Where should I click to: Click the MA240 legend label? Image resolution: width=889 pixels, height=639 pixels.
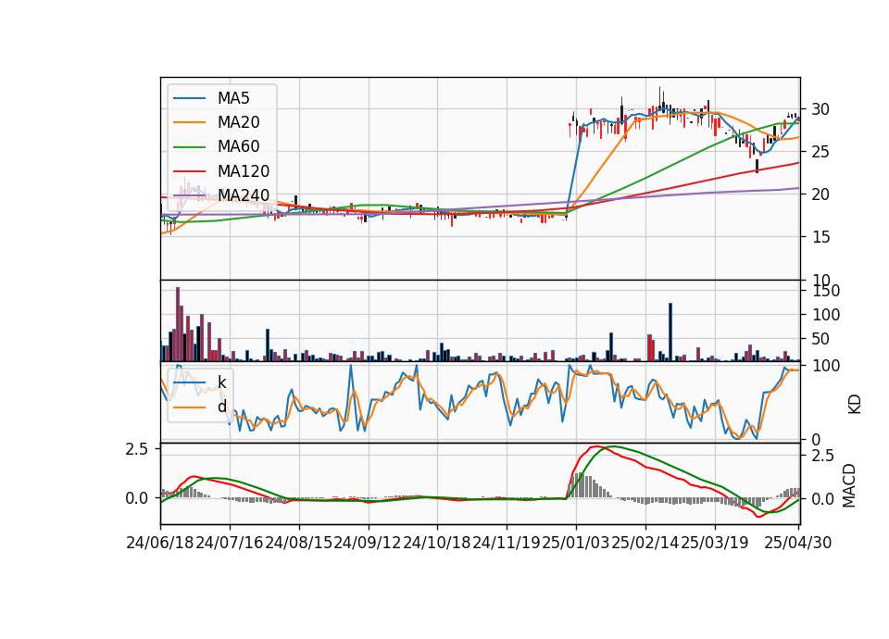(x=244, y=195)
